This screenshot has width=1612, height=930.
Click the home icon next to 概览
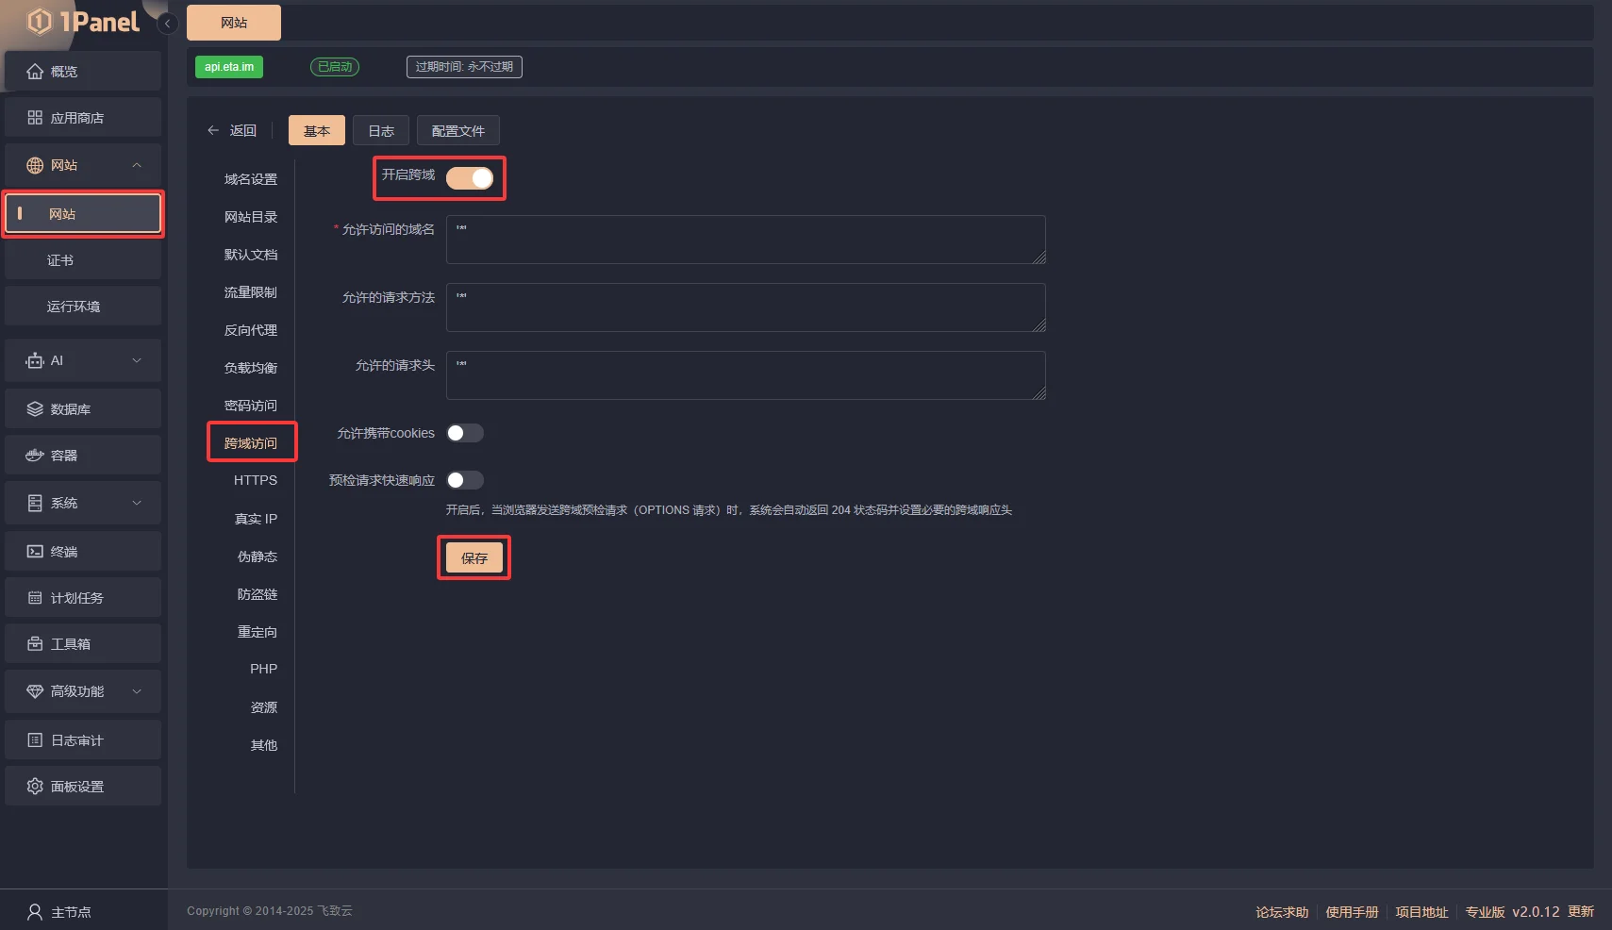35,72
